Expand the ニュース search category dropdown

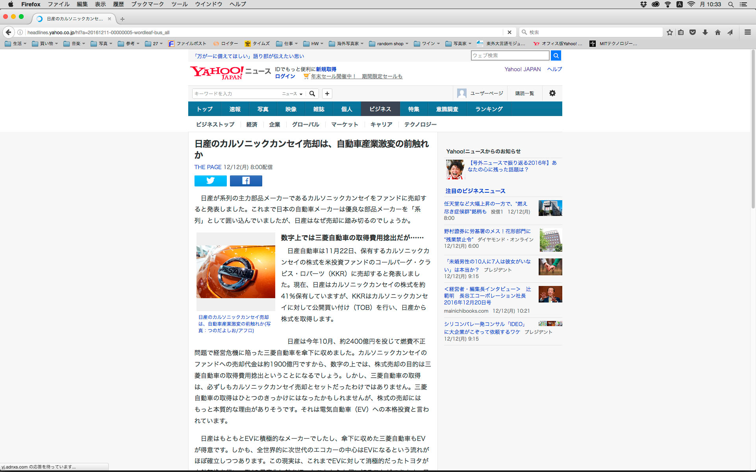point(292,94)
